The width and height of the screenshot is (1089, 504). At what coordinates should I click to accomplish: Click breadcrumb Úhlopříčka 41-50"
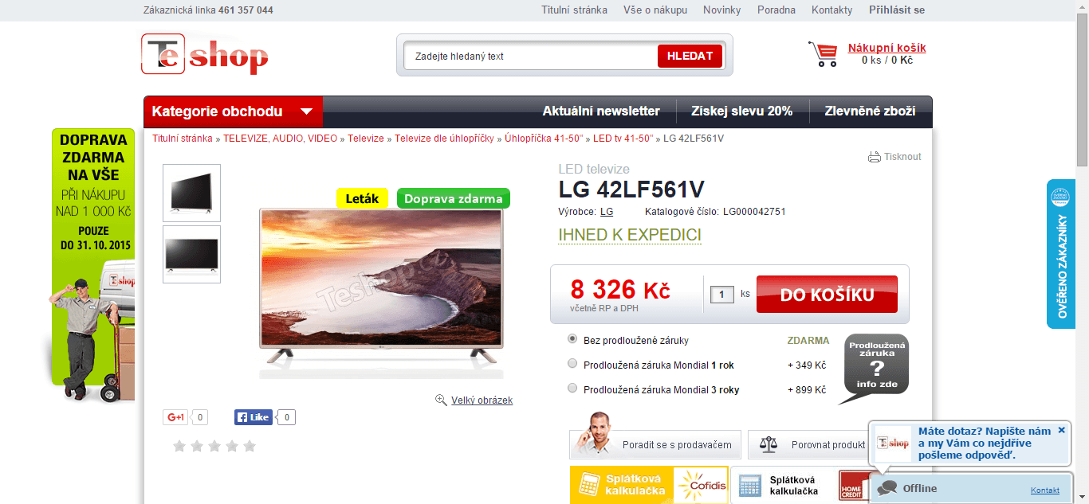544,139
